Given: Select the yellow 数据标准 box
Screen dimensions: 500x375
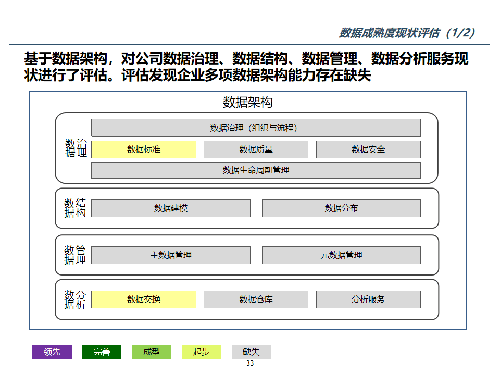Looking at the screenshot, I should point(144,149).
